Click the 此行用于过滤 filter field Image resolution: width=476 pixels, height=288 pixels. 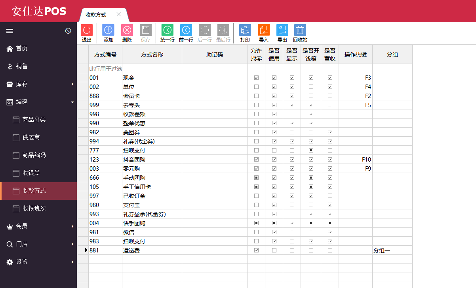[105, 69]
